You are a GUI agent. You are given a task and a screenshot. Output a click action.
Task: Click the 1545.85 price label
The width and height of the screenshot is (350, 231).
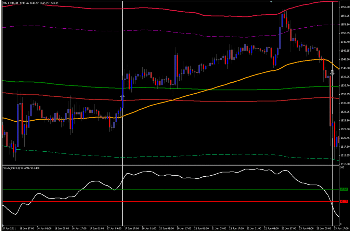point(345,51)
